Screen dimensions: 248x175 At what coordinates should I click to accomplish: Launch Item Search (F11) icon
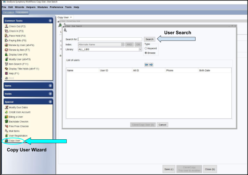6,64
